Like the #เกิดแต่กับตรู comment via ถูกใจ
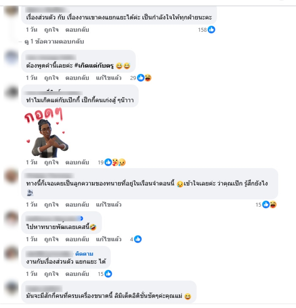The image size is (296, 308). click(x=51, y=78)
